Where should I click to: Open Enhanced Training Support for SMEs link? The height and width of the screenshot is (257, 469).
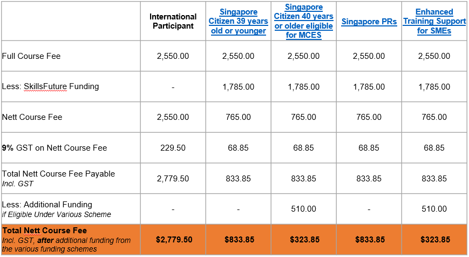[x=434, y=21]
